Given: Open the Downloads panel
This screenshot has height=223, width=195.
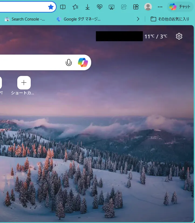Looking at the screenshot, I should [x=87, y=7].
